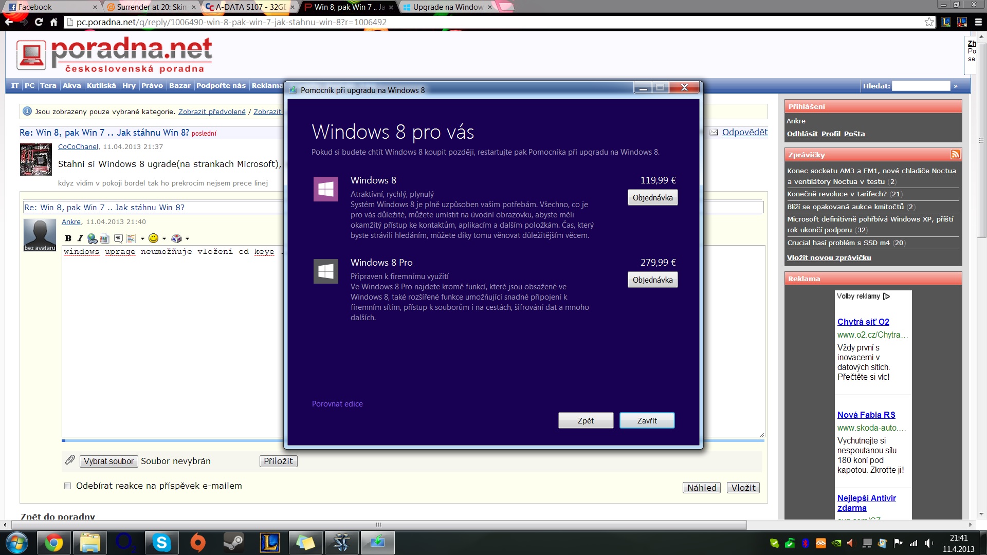Image resolution: width=987 pixels, height=555 pixels.
Task: Toggle bold formatting in reply editor
Action: 68,238
